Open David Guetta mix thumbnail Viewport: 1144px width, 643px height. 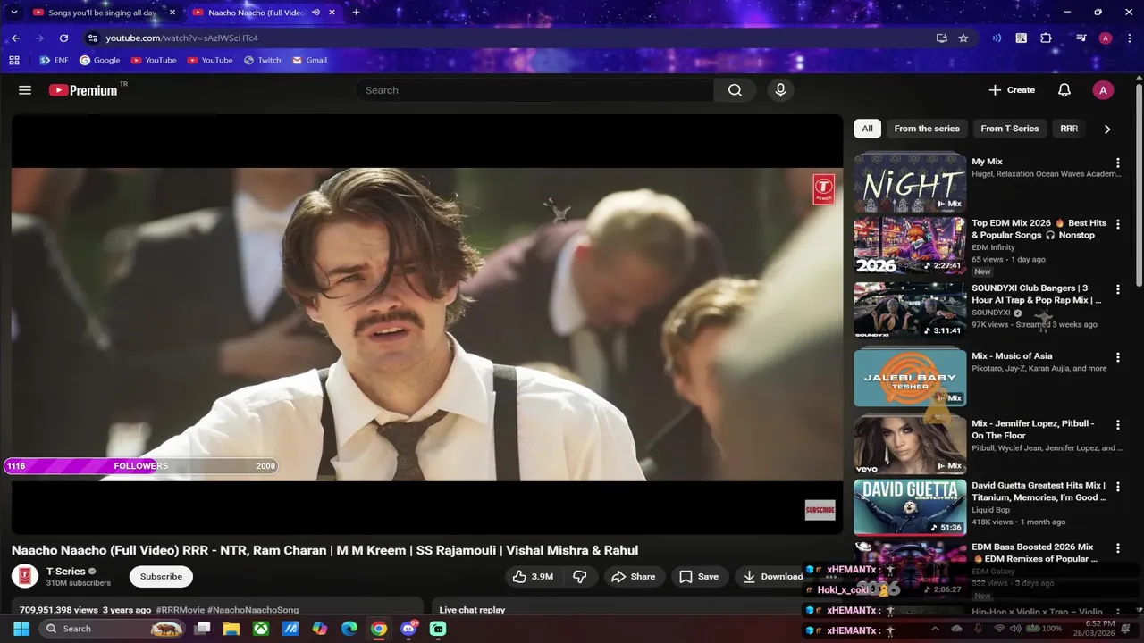pos(910,507)
